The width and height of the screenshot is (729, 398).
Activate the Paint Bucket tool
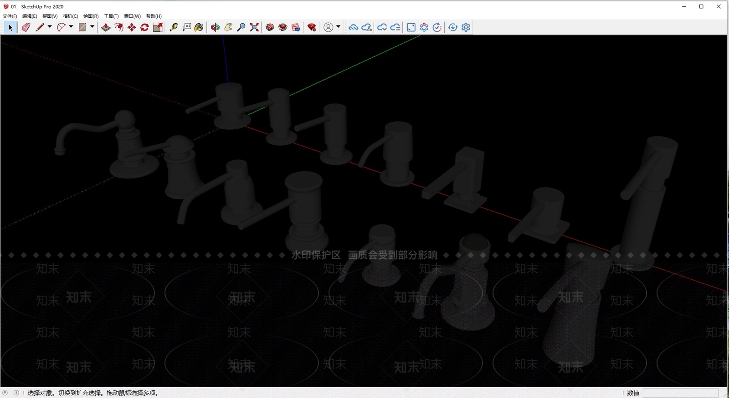tap(199, 27)
